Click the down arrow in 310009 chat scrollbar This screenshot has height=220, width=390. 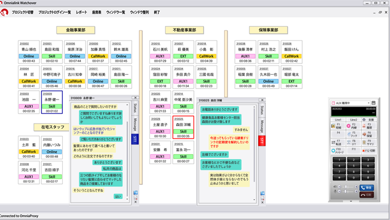pyautogui.click(x=127, y=199)
